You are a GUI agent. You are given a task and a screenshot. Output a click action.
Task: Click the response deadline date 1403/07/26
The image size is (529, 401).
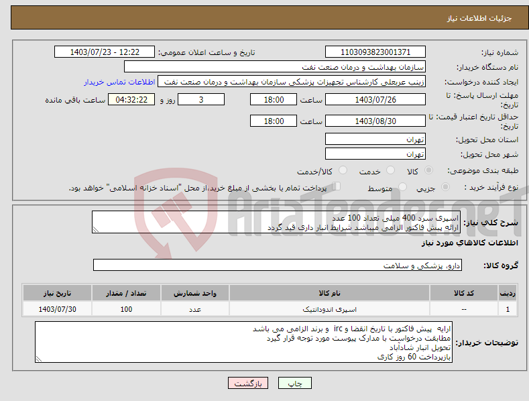(x=375, y=99)
